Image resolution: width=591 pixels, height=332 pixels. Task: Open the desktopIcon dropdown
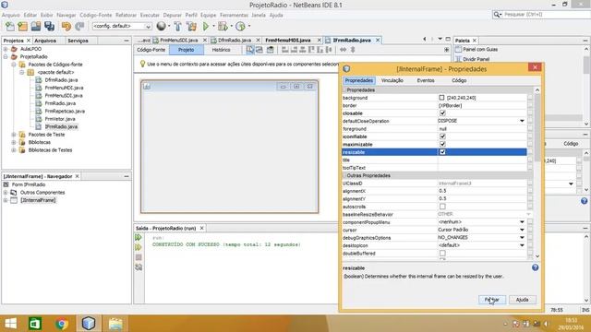coord(522,245)
